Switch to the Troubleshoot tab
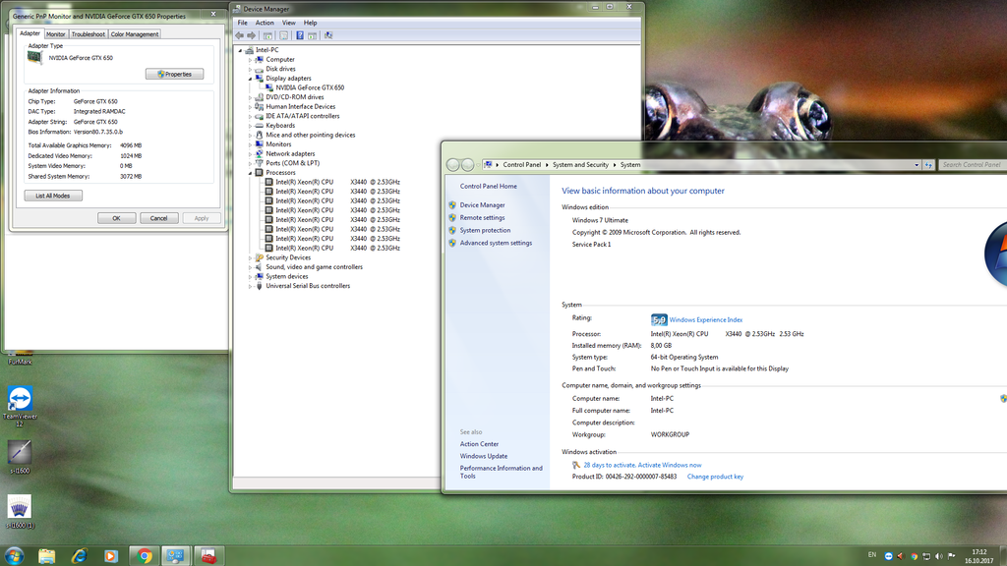The image size is (1007, 566). (x=88, y=34)
